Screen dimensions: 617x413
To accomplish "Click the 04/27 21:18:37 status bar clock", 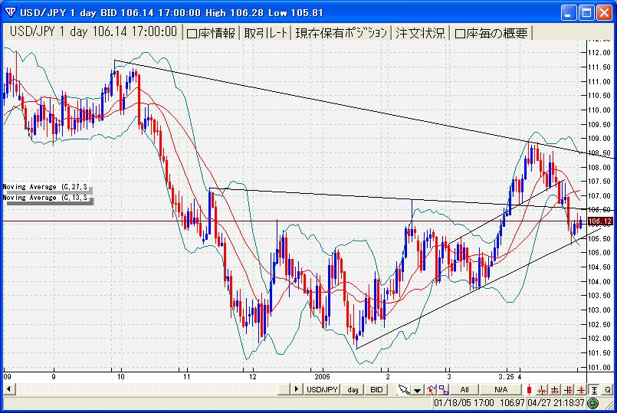I will 556,403.
